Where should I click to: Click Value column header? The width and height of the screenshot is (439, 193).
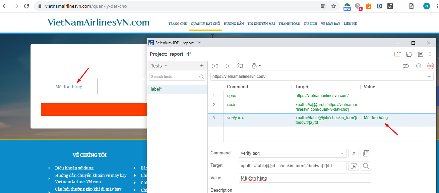tap(370, 87)
